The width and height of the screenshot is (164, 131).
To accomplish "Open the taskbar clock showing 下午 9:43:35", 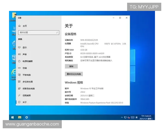I will coord(146,117).
